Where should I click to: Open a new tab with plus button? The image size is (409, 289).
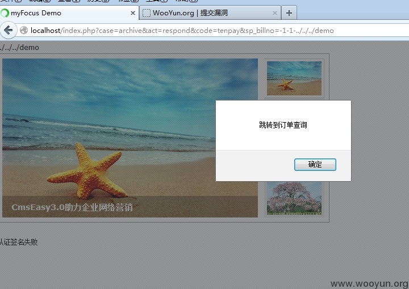289,13
